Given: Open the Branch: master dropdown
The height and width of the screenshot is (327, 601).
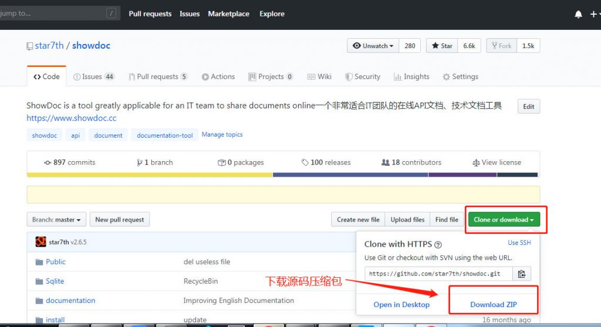Looking at the screenshot, I should 56,219.
